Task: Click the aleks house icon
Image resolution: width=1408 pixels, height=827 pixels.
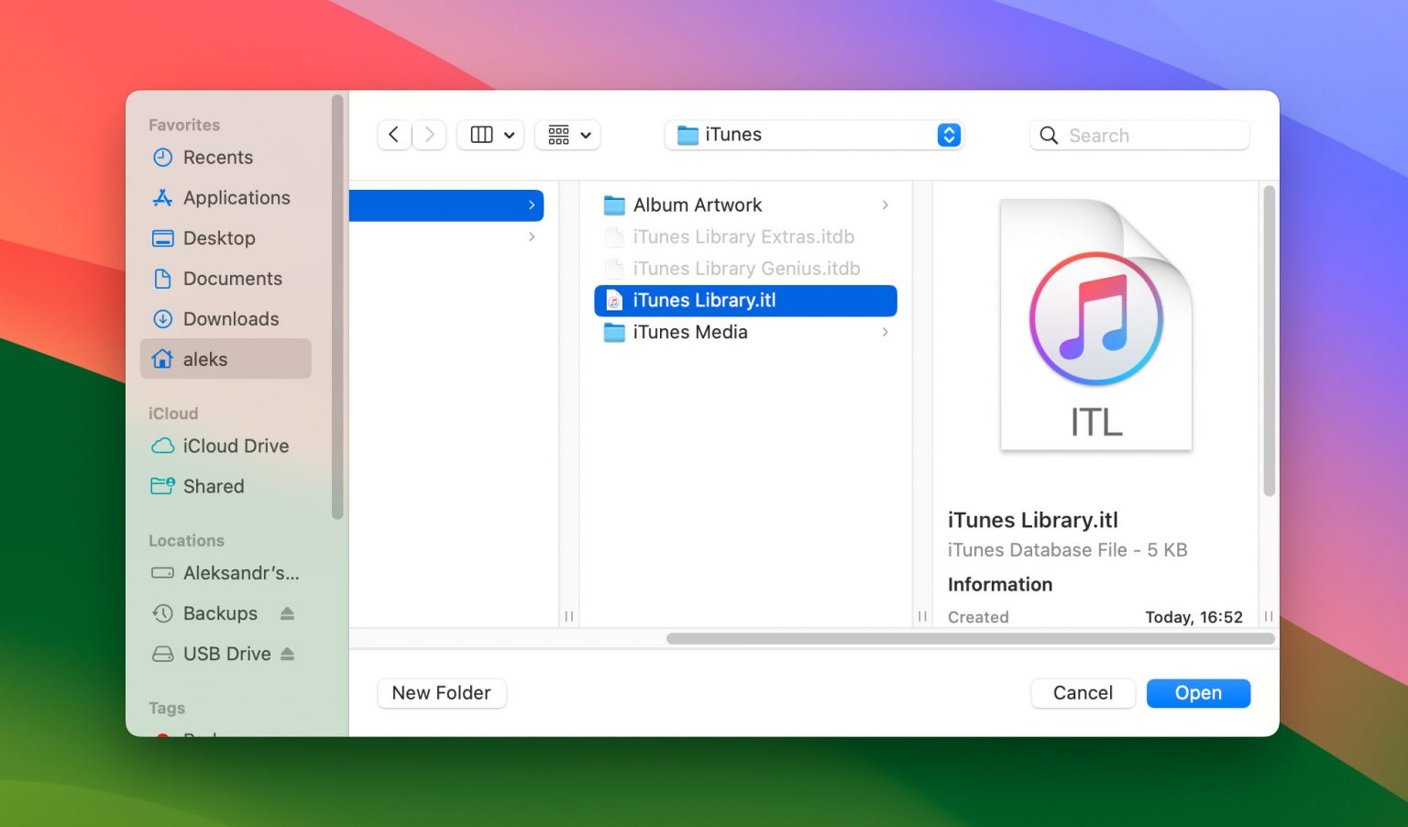Action: (162, 359)
